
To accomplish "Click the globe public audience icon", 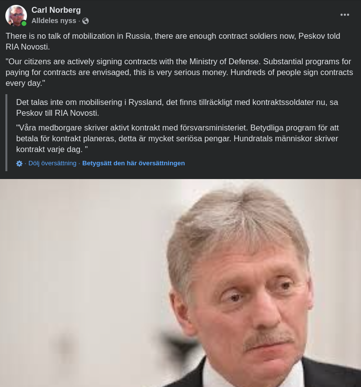I will 86,21.
